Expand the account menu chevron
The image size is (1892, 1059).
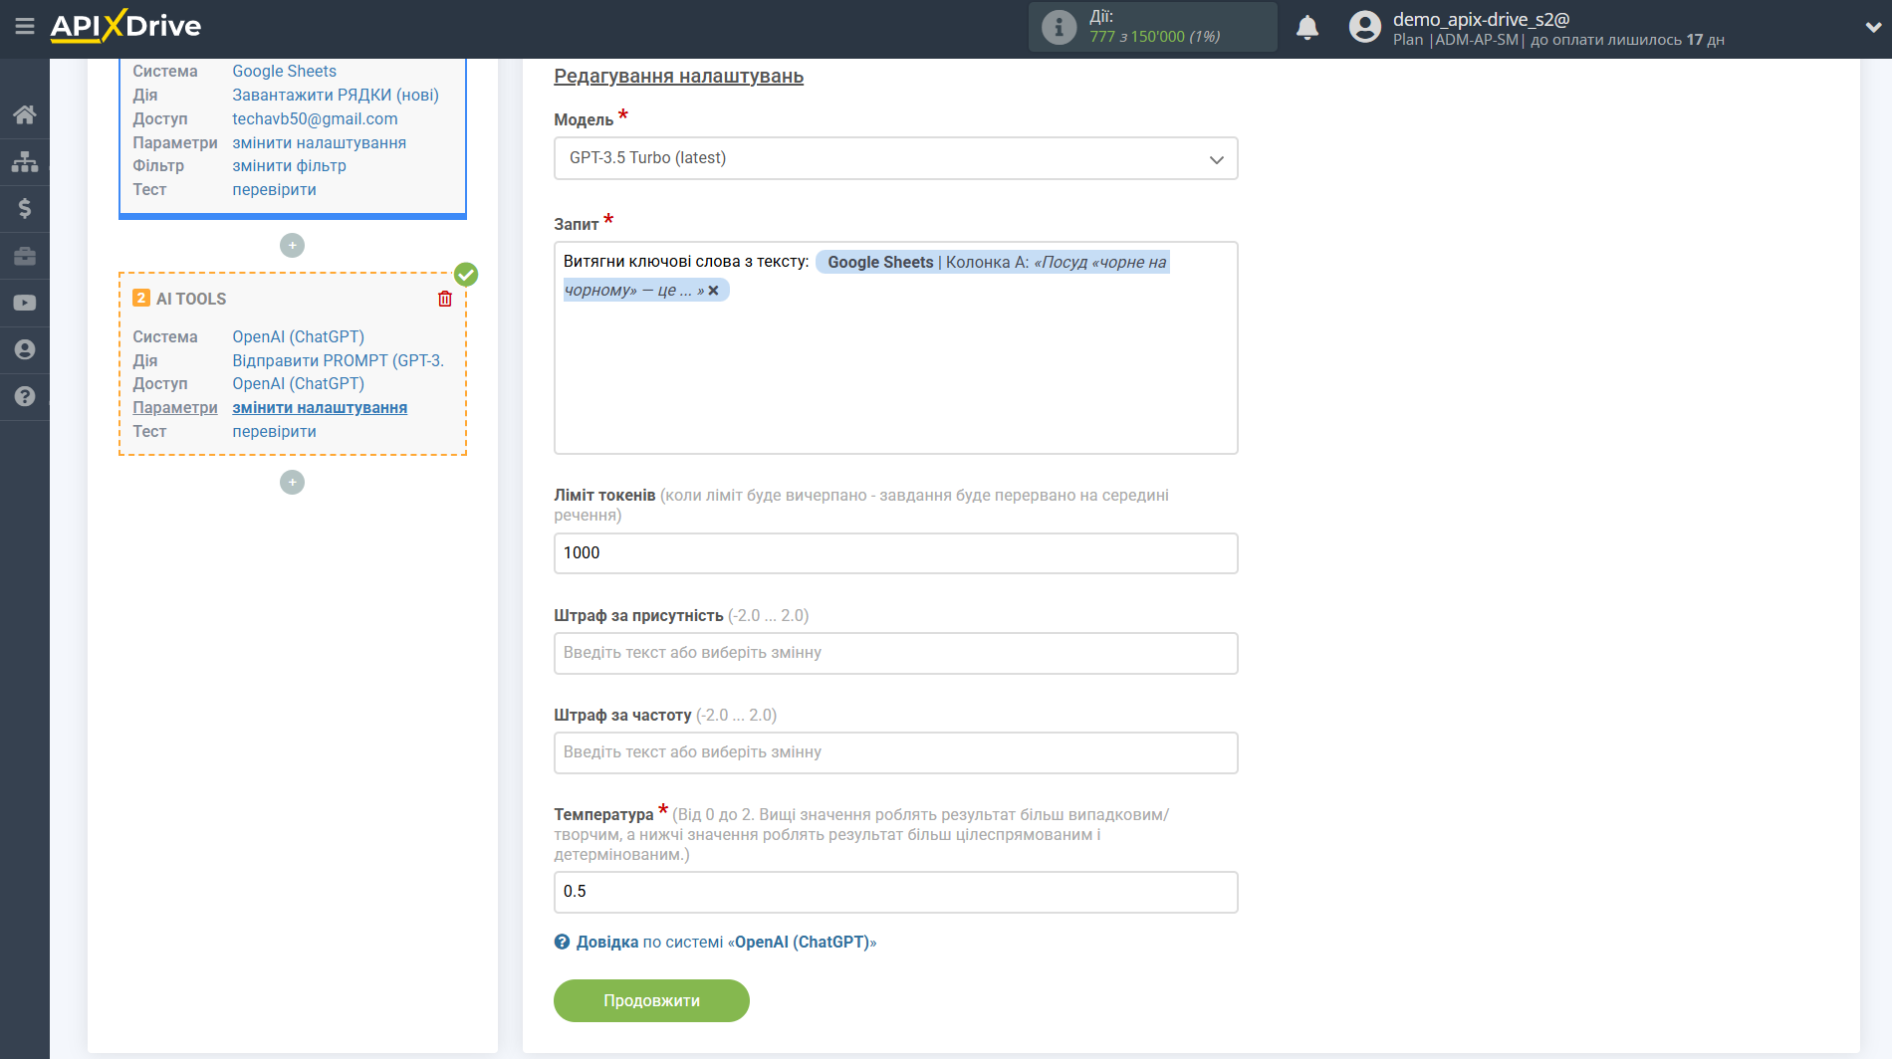tap(1873, 28)
